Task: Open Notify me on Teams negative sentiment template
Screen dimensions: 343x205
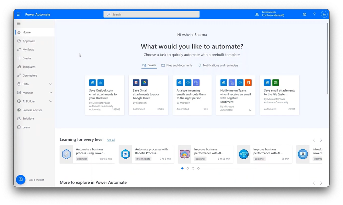Action: tap(236, 95)
